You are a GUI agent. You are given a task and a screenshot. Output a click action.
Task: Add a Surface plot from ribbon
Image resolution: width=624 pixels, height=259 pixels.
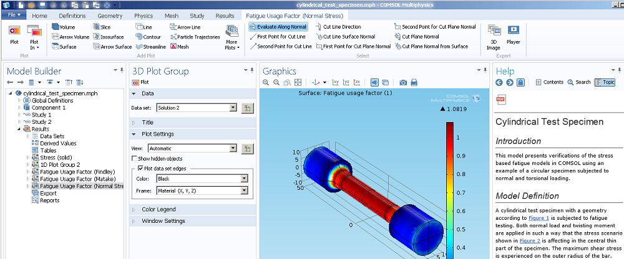click(x=64, y=47)
